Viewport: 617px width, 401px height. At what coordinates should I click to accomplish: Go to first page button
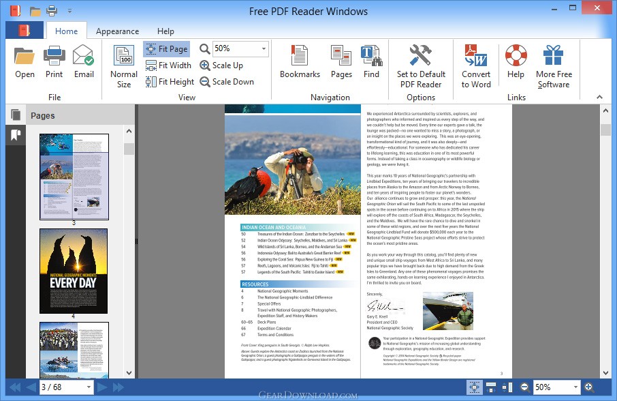15,387
